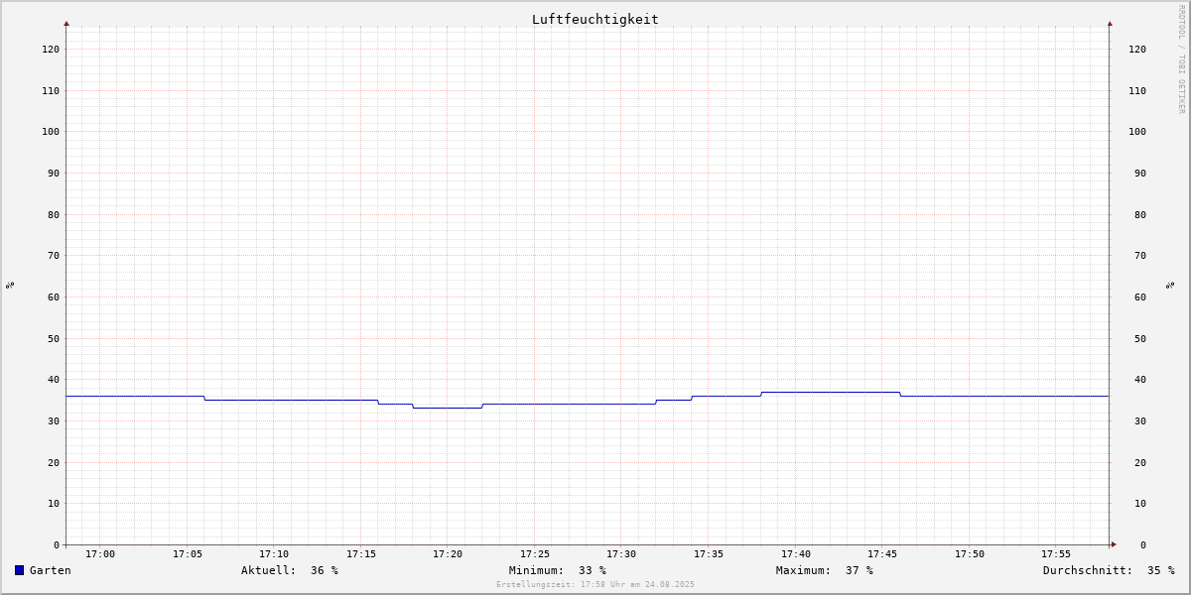Screen dimensions: 1191x595
Task: Select the Garten legend label
Action: pyautogui.click(x=50, y=570)
